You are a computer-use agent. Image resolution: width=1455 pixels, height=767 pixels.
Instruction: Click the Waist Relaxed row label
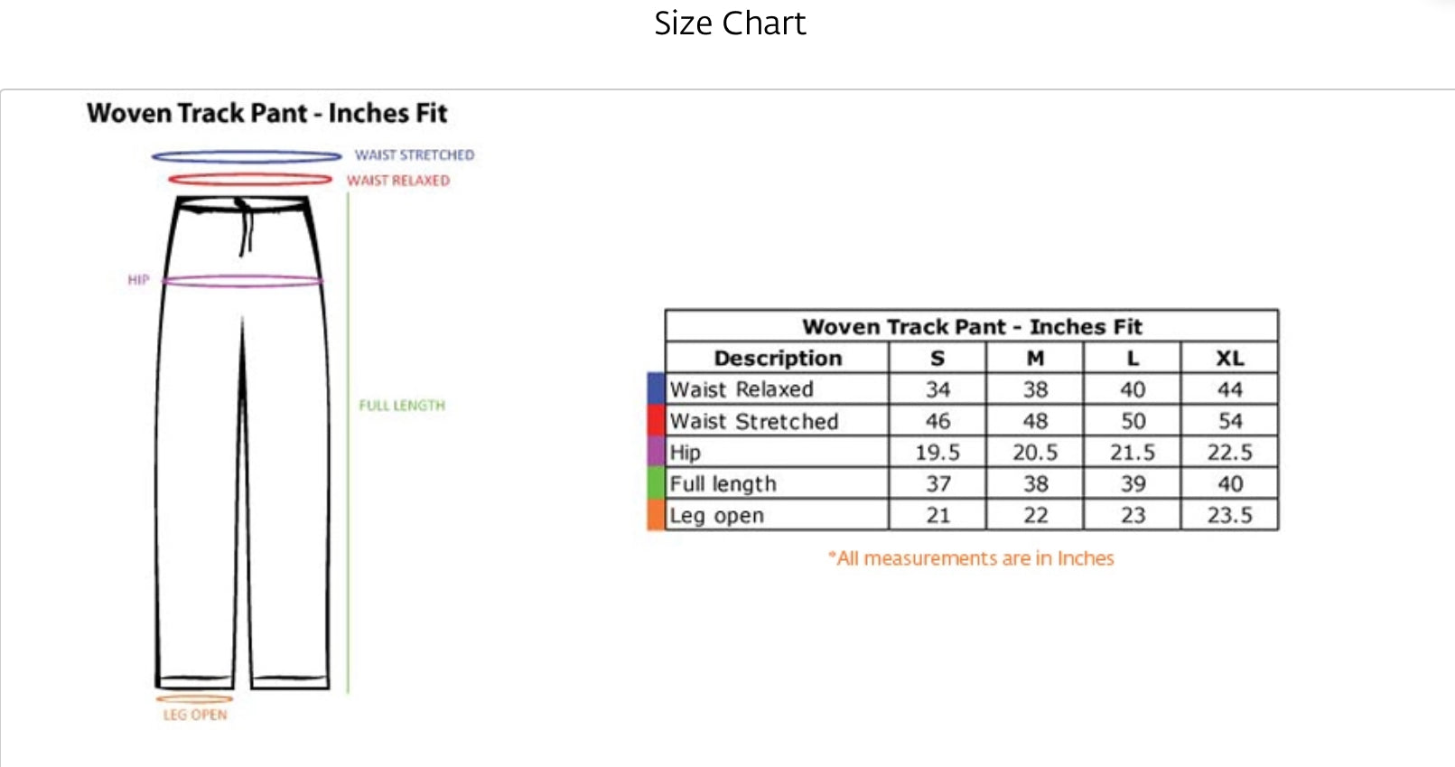tap(741, 389)
